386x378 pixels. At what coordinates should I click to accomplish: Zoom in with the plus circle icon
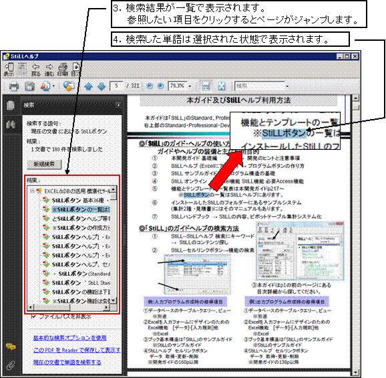click(x=160, y=86)
